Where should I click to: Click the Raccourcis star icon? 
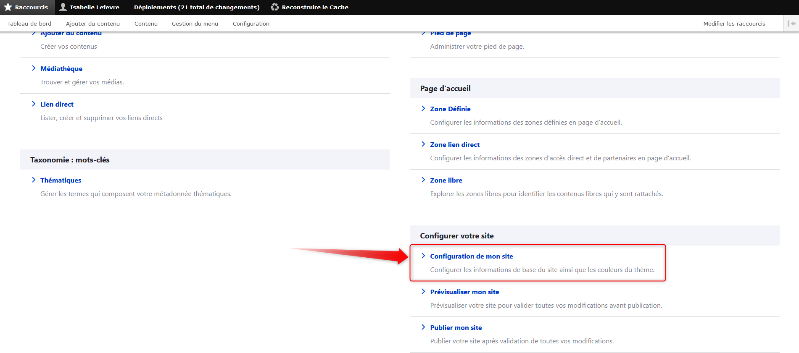coord(8,7)
